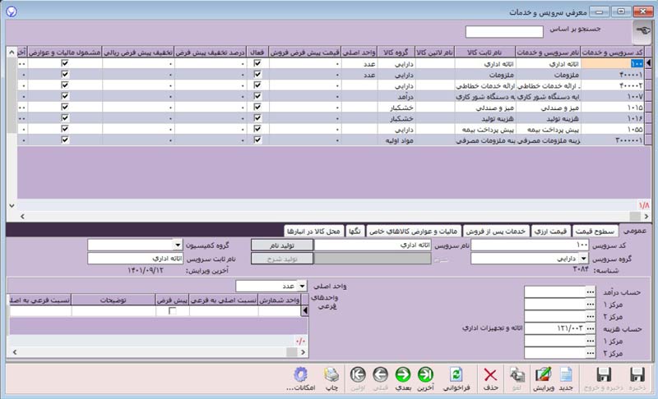The height and width of the screenshot is (399, 658).
Task: Go to next record (بعدی) icon
Action: pos(403,374)
